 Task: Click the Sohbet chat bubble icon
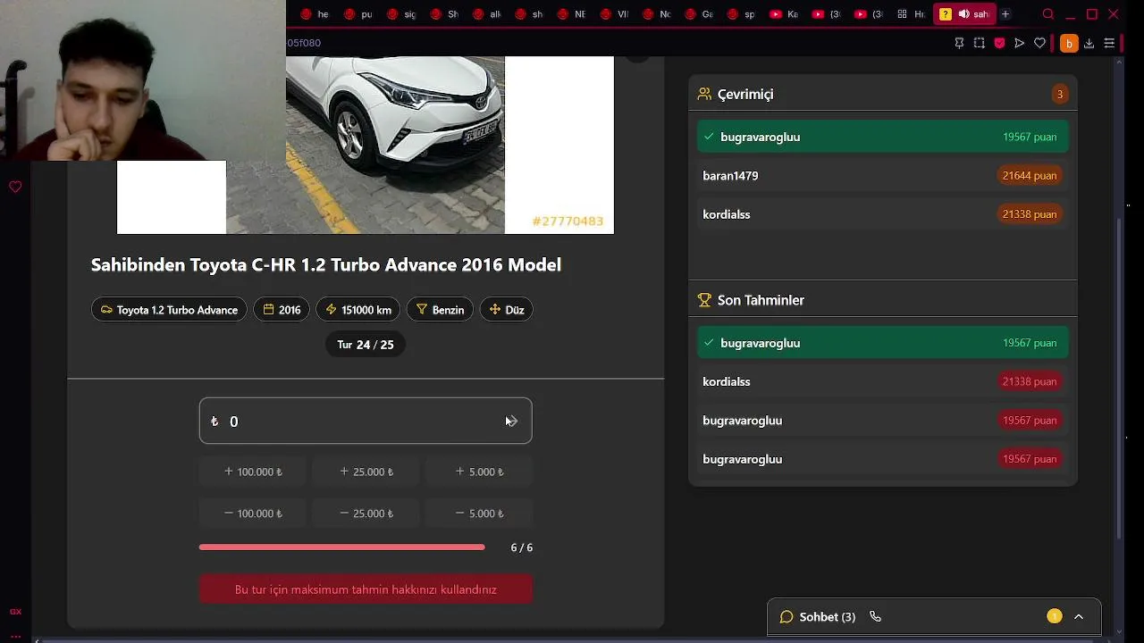(786, 617)
